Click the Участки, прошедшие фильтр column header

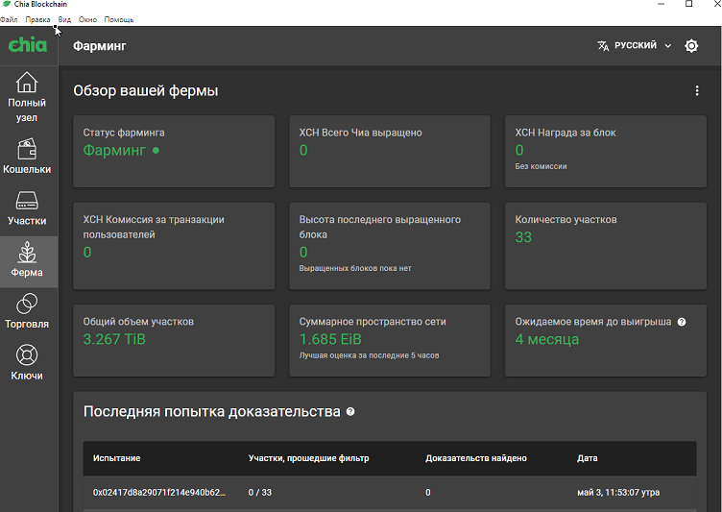(x=308, y=458)
